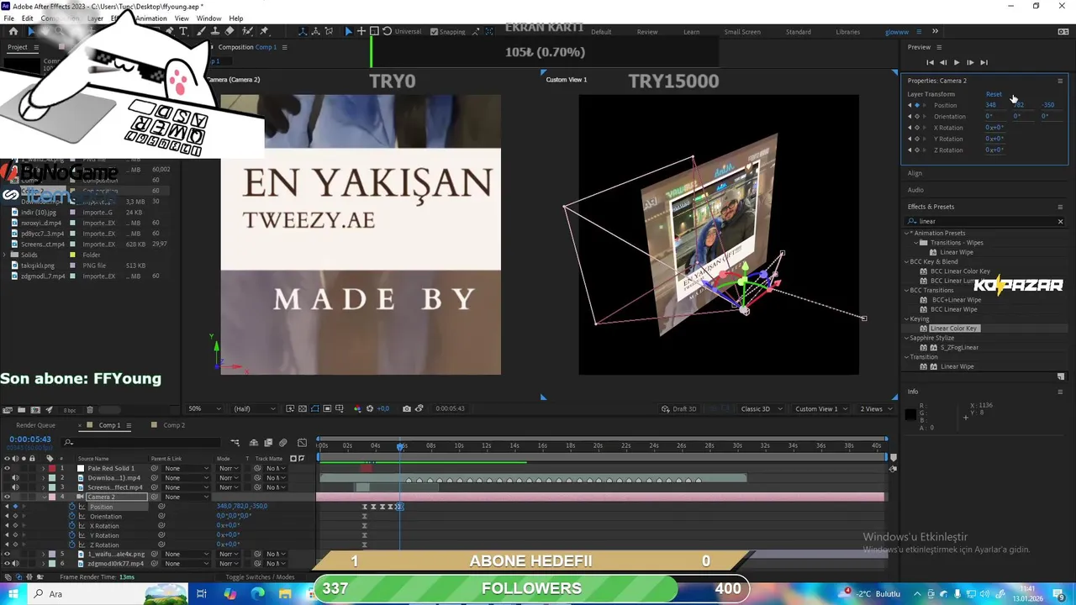Open the Graph Editor icon in the timeline
Viewport: 1076px width, 605px height.
point(302,443)
